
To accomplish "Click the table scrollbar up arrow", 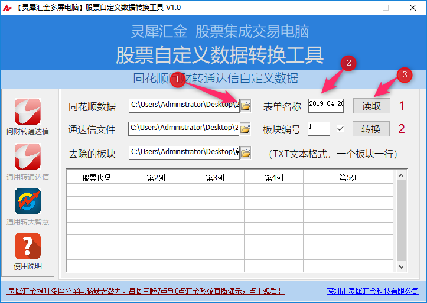I will pyautogui.click(x=401, y=175).
